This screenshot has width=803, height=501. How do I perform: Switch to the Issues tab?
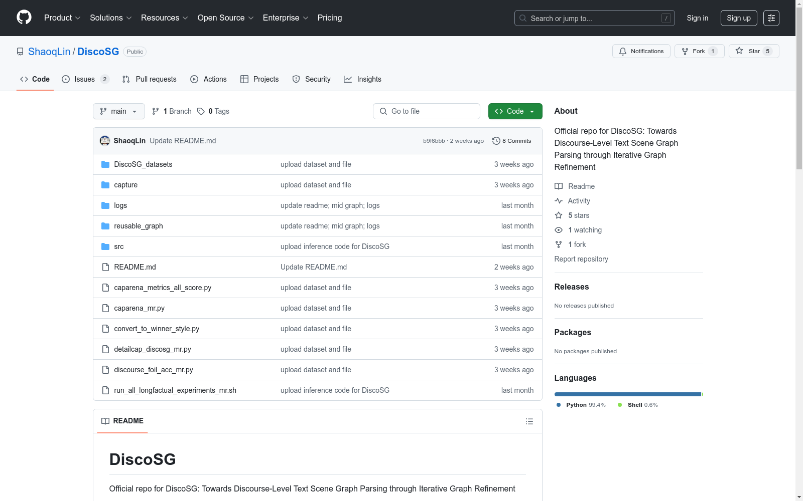[x=85, y=79]
